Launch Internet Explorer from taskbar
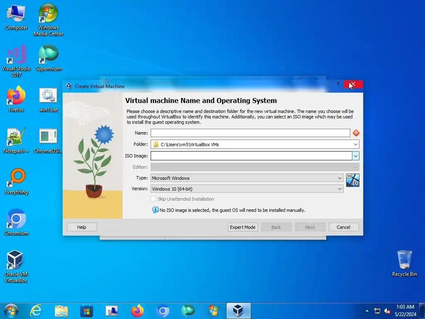425x319 pixels. [x=36, y=311]
